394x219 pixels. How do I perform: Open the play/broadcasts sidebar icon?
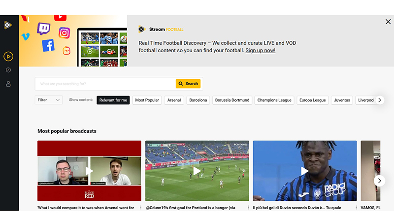(8, 57)
